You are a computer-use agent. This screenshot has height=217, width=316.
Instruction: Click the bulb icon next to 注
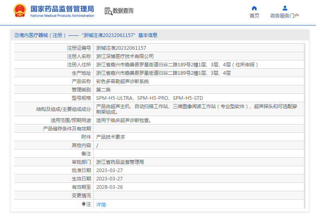click(84, 204)
